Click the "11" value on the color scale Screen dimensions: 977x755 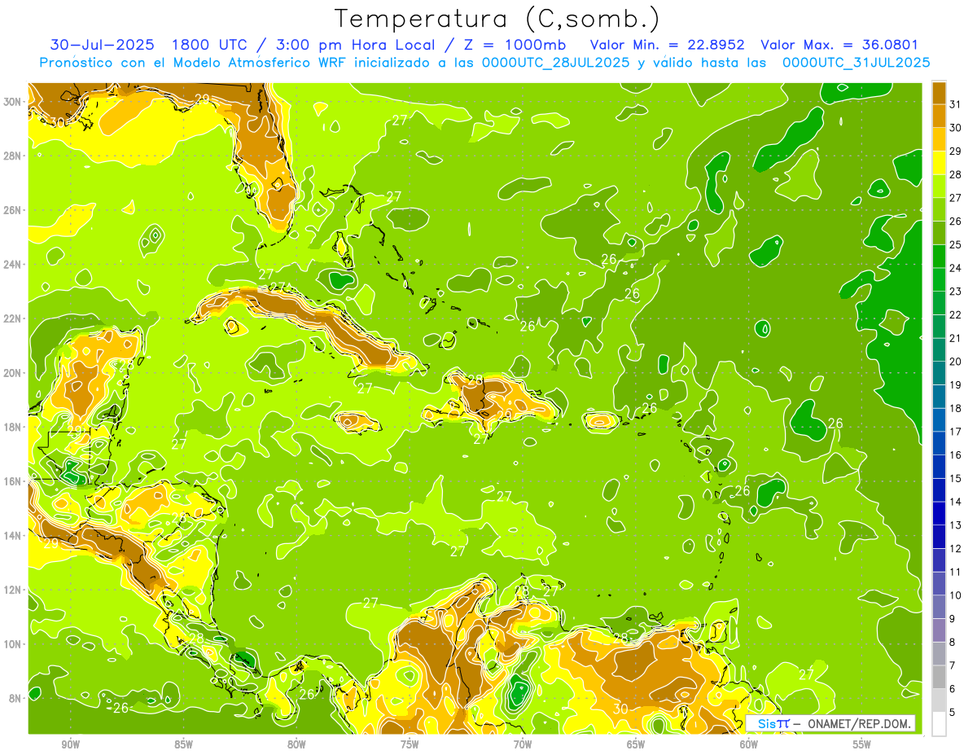coord(955,572)
